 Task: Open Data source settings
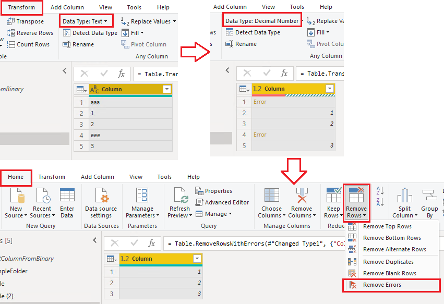coord(101,203)
